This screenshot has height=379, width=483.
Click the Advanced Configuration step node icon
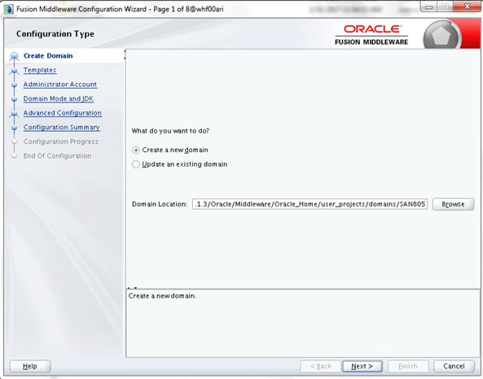click(14, 114)
